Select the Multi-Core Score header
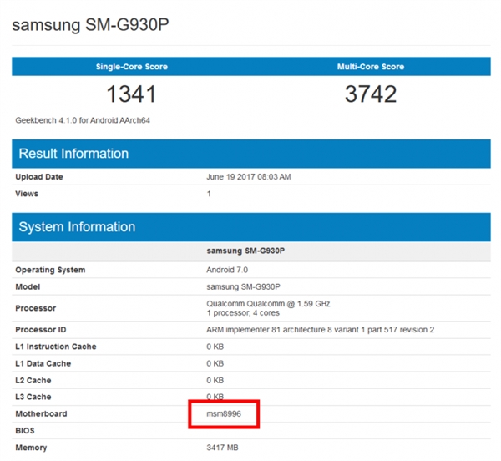501x461 pixels. click(370, 66)
